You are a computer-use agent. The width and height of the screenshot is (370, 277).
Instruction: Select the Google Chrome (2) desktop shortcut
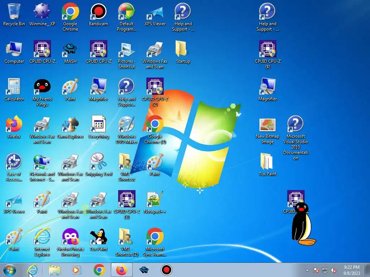point(155,129)
